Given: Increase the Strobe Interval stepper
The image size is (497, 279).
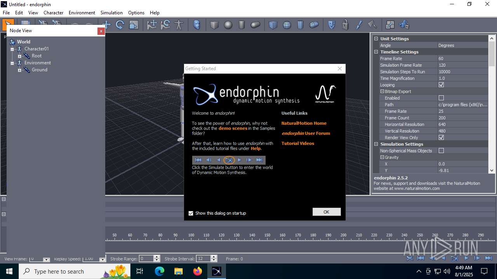Looking at the screenshot, I should 214,257.
